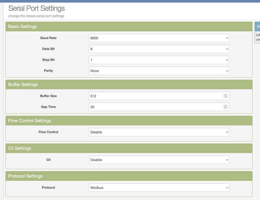
Task: Open the Parity dropdown
Action: [159, 71]
